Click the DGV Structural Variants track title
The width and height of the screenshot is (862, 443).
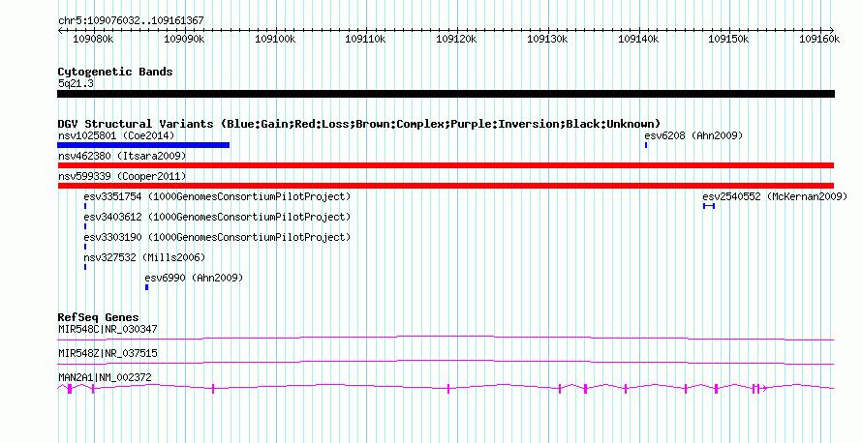[x=359, y=124]
